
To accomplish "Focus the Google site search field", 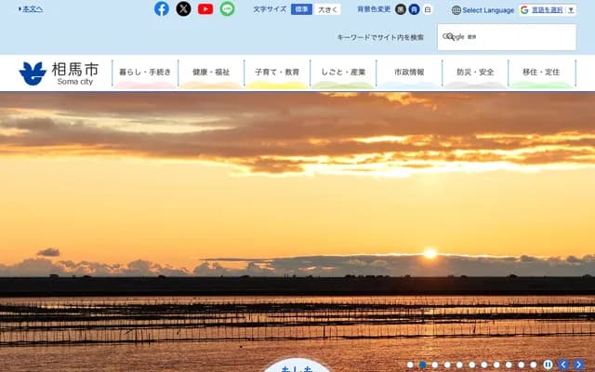I will pyautogui.click(x=507, y=37).
